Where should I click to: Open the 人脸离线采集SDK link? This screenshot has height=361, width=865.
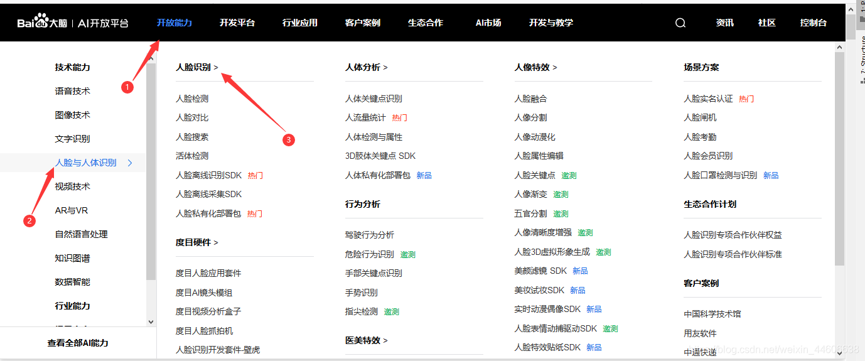208,194
